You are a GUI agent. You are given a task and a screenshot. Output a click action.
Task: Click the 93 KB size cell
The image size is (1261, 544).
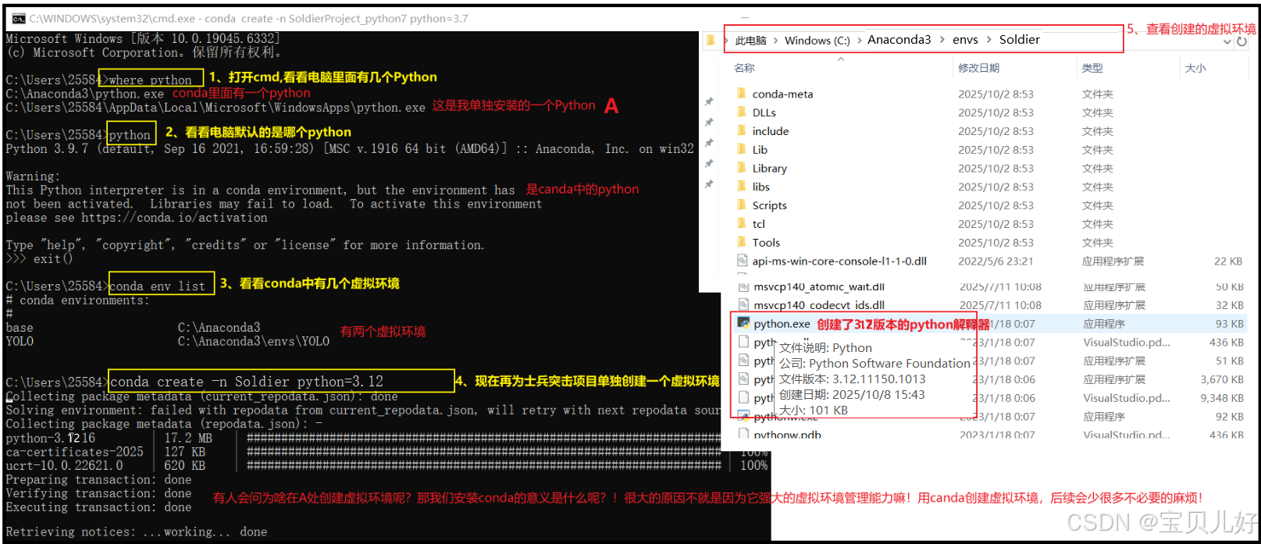(1229, 323)
